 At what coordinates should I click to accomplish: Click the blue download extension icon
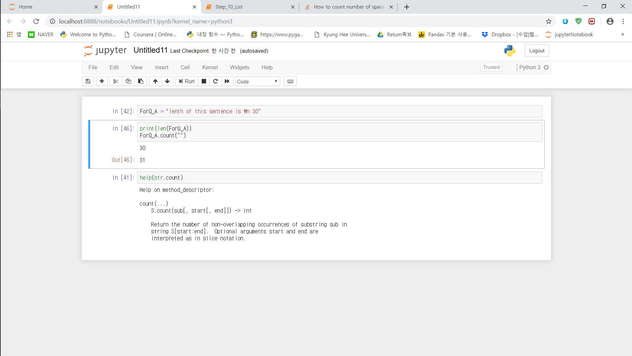(566, 21)
